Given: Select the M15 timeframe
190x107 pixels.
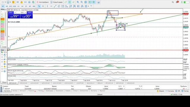Looking at the screenshot, I should 11,6.
